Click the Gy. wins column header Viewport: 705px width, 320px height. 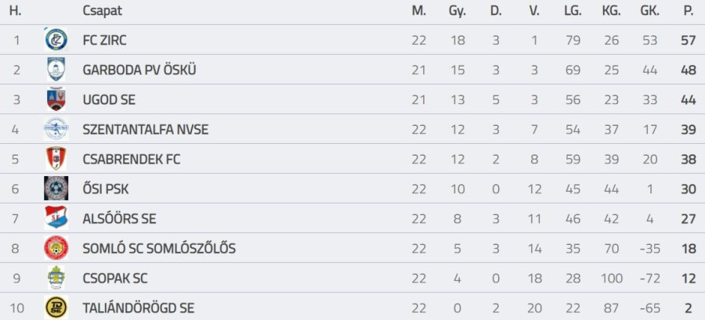tap(457, 11)
